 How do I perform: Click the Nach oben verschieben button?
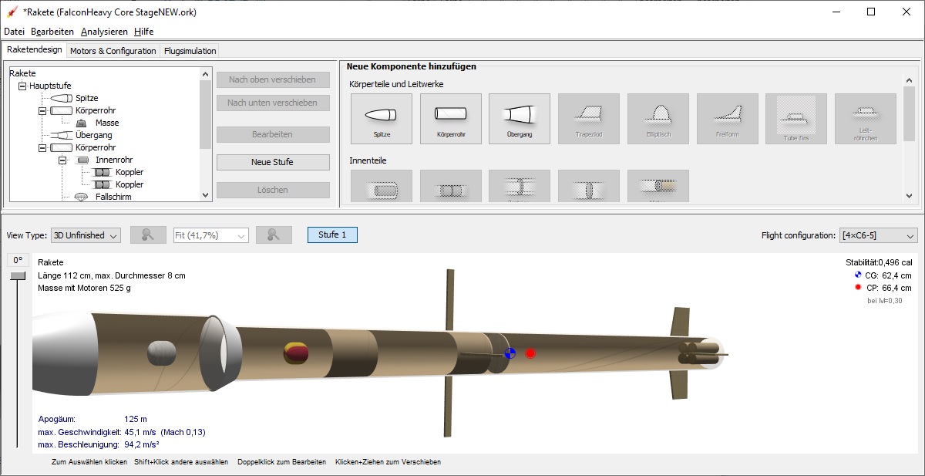coord(272,79)
